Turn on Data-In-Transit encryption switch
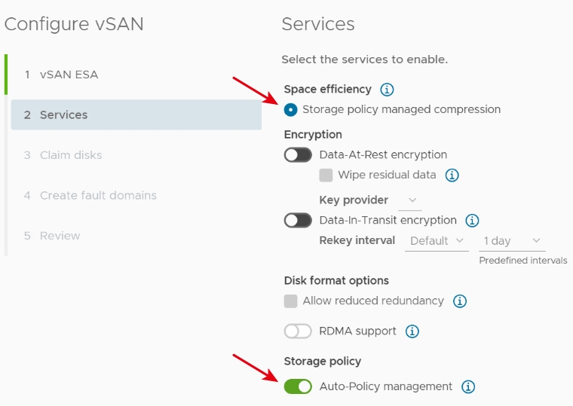 click(298, 221)
